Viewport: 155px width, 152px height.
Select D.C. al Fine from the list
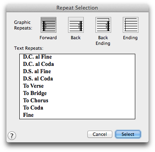coord(77,57)
